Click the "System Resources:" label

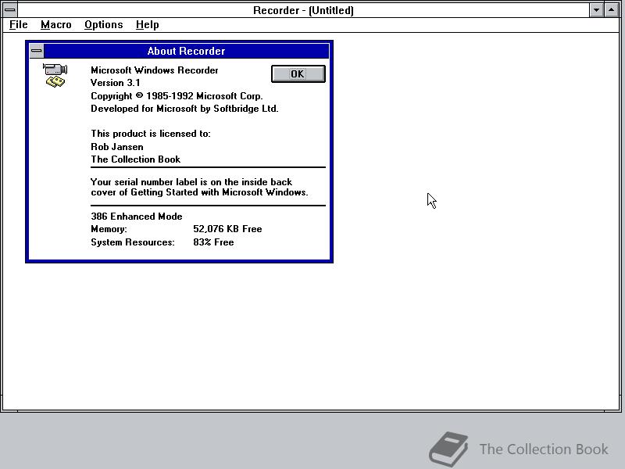coord(132,242)
